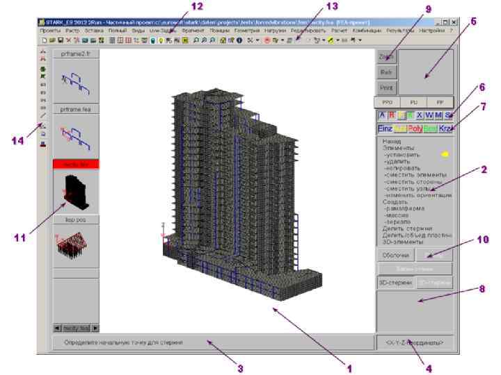The image size is (501, 375).
Task: Click the yellow light bulb toolbar icon
Action: (x=161, y=40)
